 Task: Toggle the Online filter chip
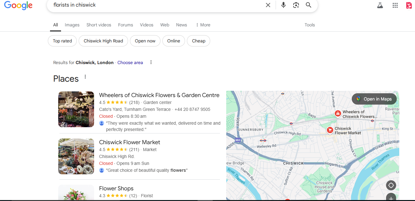174,41
